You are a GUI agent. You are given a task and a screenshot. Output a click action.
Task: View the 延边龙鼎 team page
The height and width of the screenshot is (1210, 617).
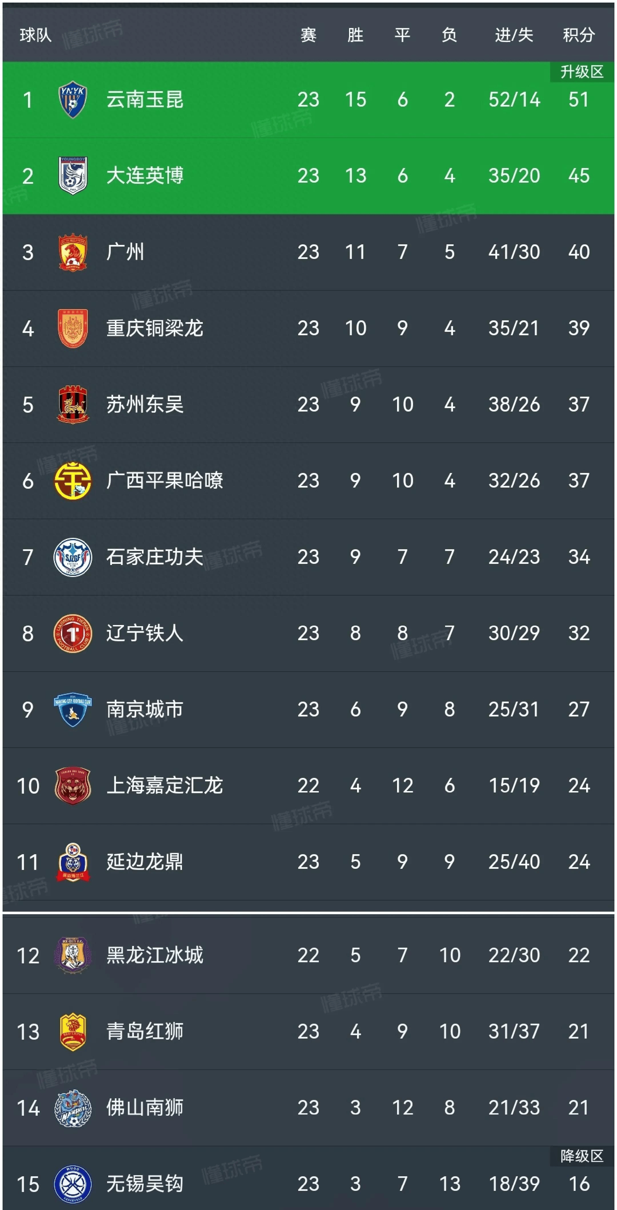tap(145, 862)
